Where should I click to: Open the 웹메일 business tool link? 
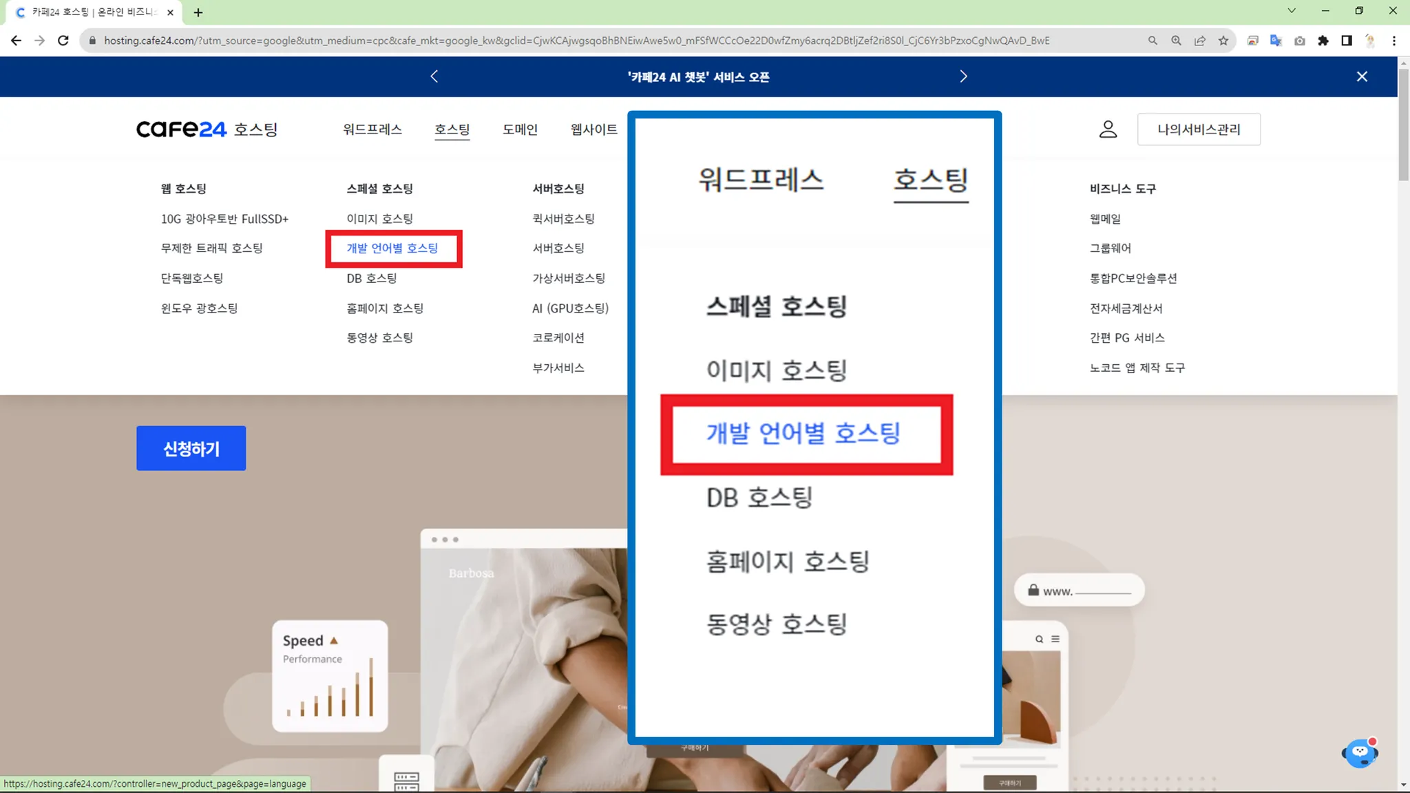1105,219
